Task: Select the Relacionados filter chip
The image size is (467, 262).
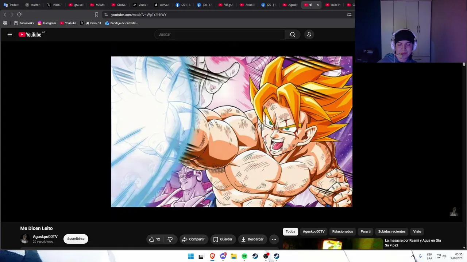Action: click(343, 231)
